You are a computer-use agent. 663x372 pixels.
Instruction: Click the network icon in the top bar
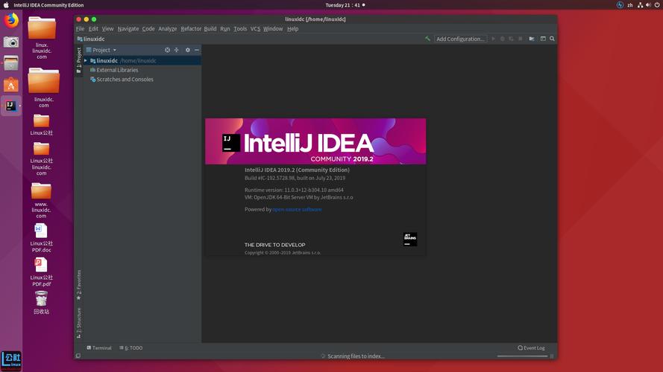coord(640,5)
